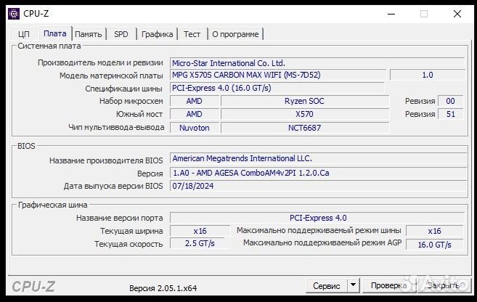The width and height of the screenshot is (477, 302).
Task: Click the southbridge revision 51 value
Action: [450, 114]
